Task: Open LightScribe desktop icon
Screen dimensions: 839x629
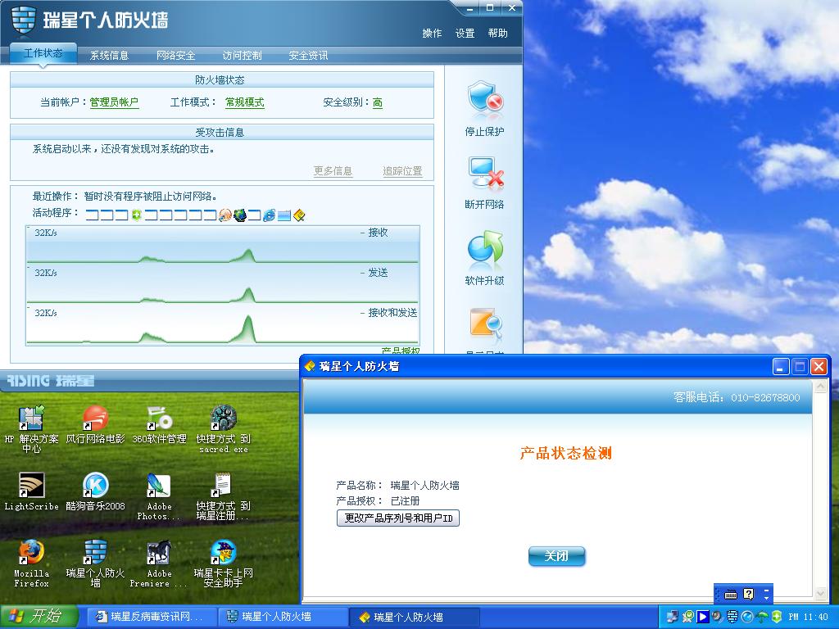Action: pos(31,486)
